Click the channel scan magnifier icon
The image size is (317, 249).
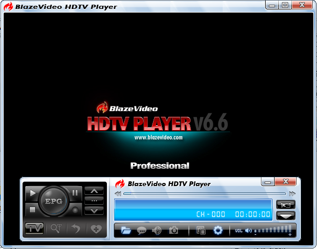[55, 229]
